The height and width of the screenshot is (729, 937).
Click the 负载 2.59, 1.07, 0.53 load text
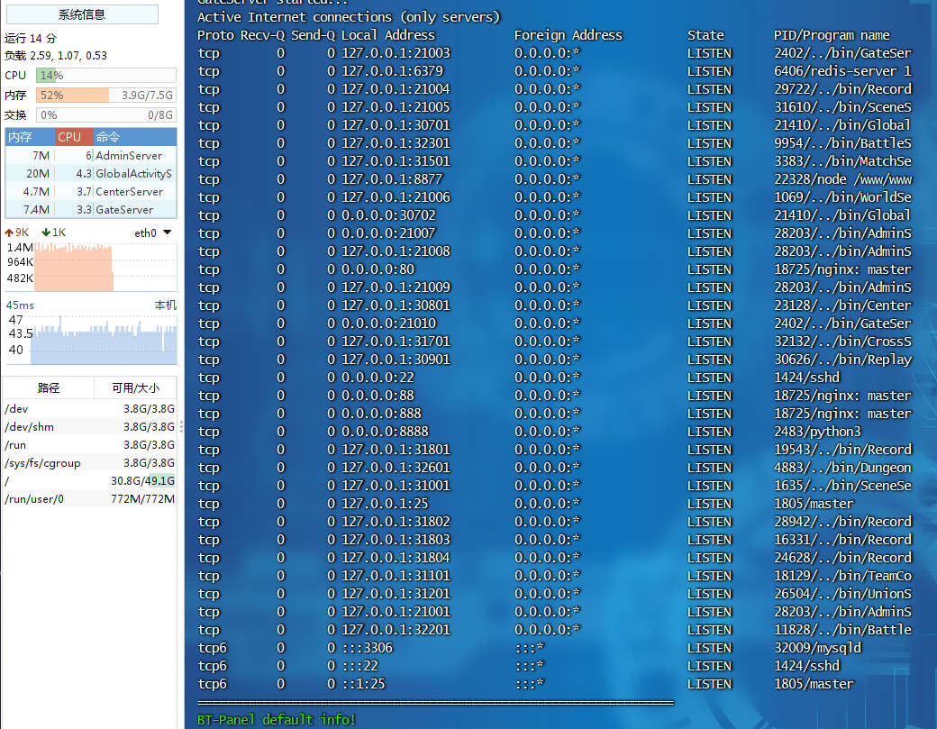tap(56, 56)
